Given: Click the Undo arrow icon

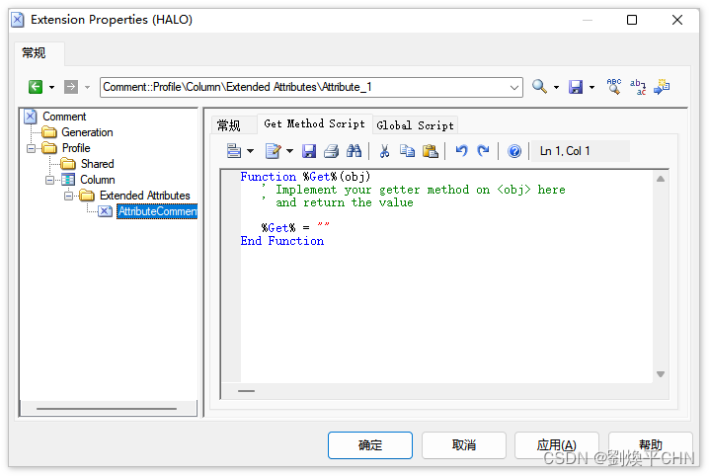Looking at the screenshot, I should click(461, 150).
